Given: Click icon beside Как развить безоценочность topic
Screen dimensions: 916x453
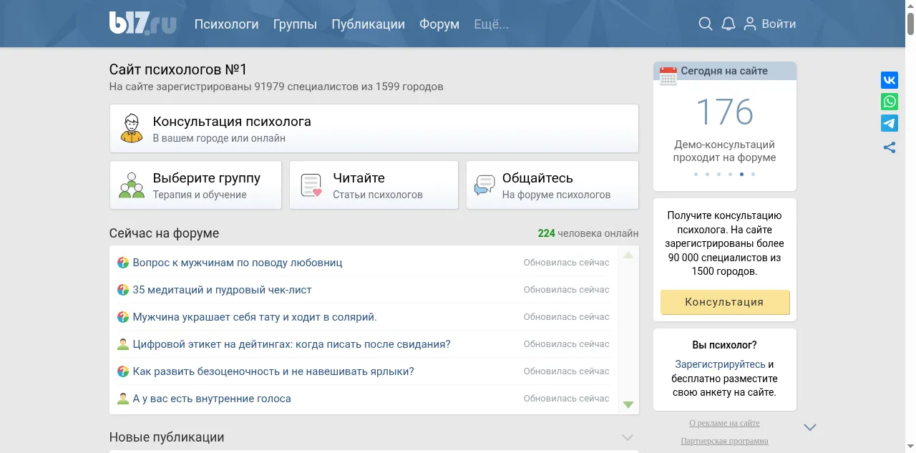Looking at the screenshot, I should point(123,371).
